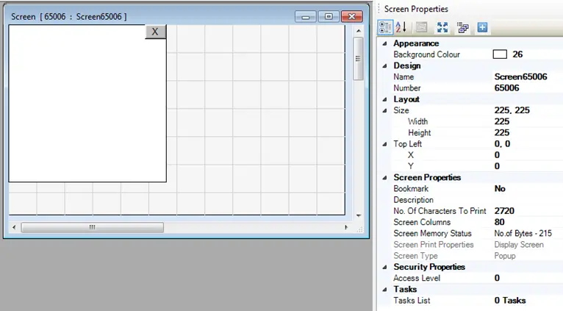Select Screen Columns value 80
The height and width of the screenshot is (311, 563).
coord(499,222)
